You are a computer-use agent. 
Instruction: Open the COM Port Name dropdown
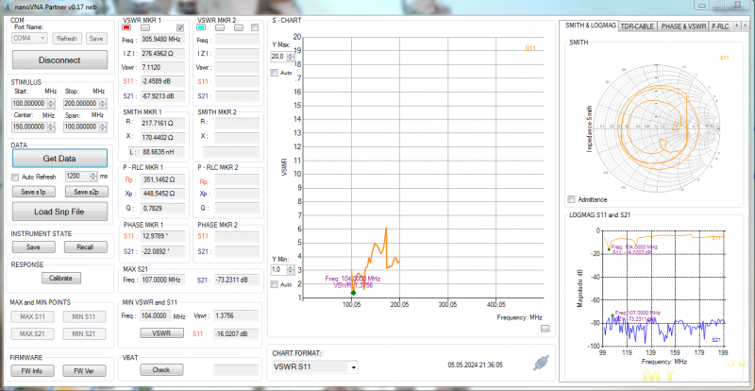tap(30, 39)
